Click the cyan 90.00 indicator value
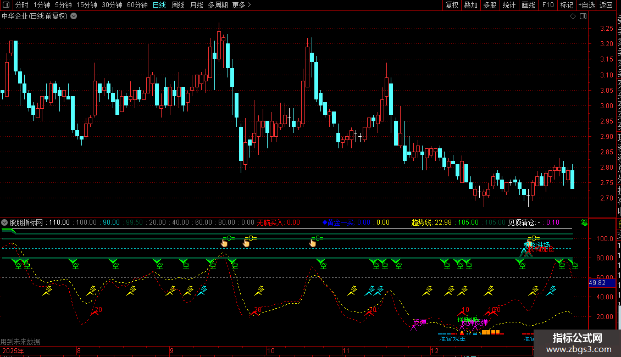 [112, 222]
